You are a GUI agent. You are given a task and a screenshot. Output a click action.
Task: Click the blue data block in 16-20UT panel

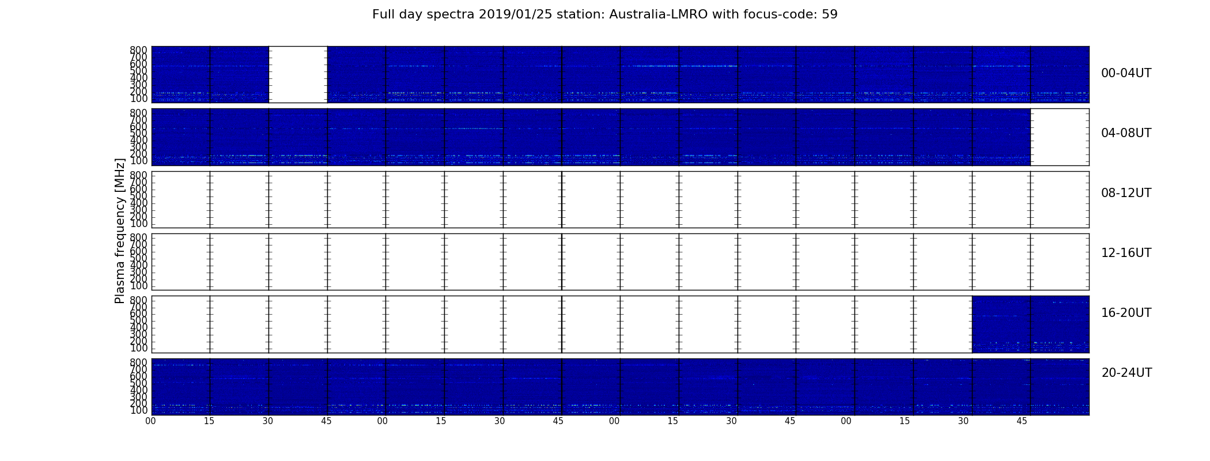pos(1030,324)
